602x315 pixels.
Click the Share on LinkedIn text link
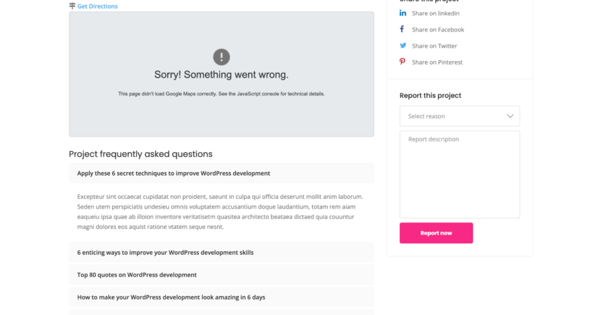(435, 13)
